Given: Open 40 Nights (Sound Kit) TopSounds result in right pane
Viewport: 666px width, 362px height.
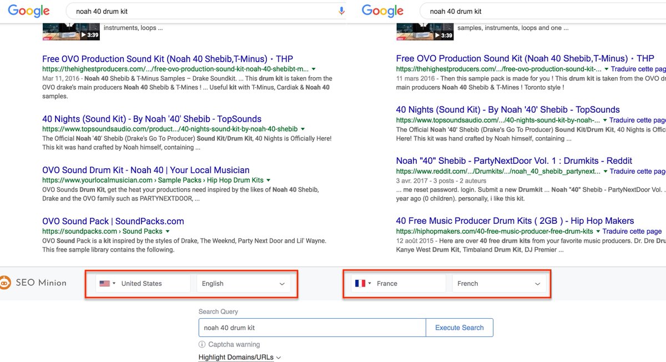Looking at the screenshot, I should [508, 109].
